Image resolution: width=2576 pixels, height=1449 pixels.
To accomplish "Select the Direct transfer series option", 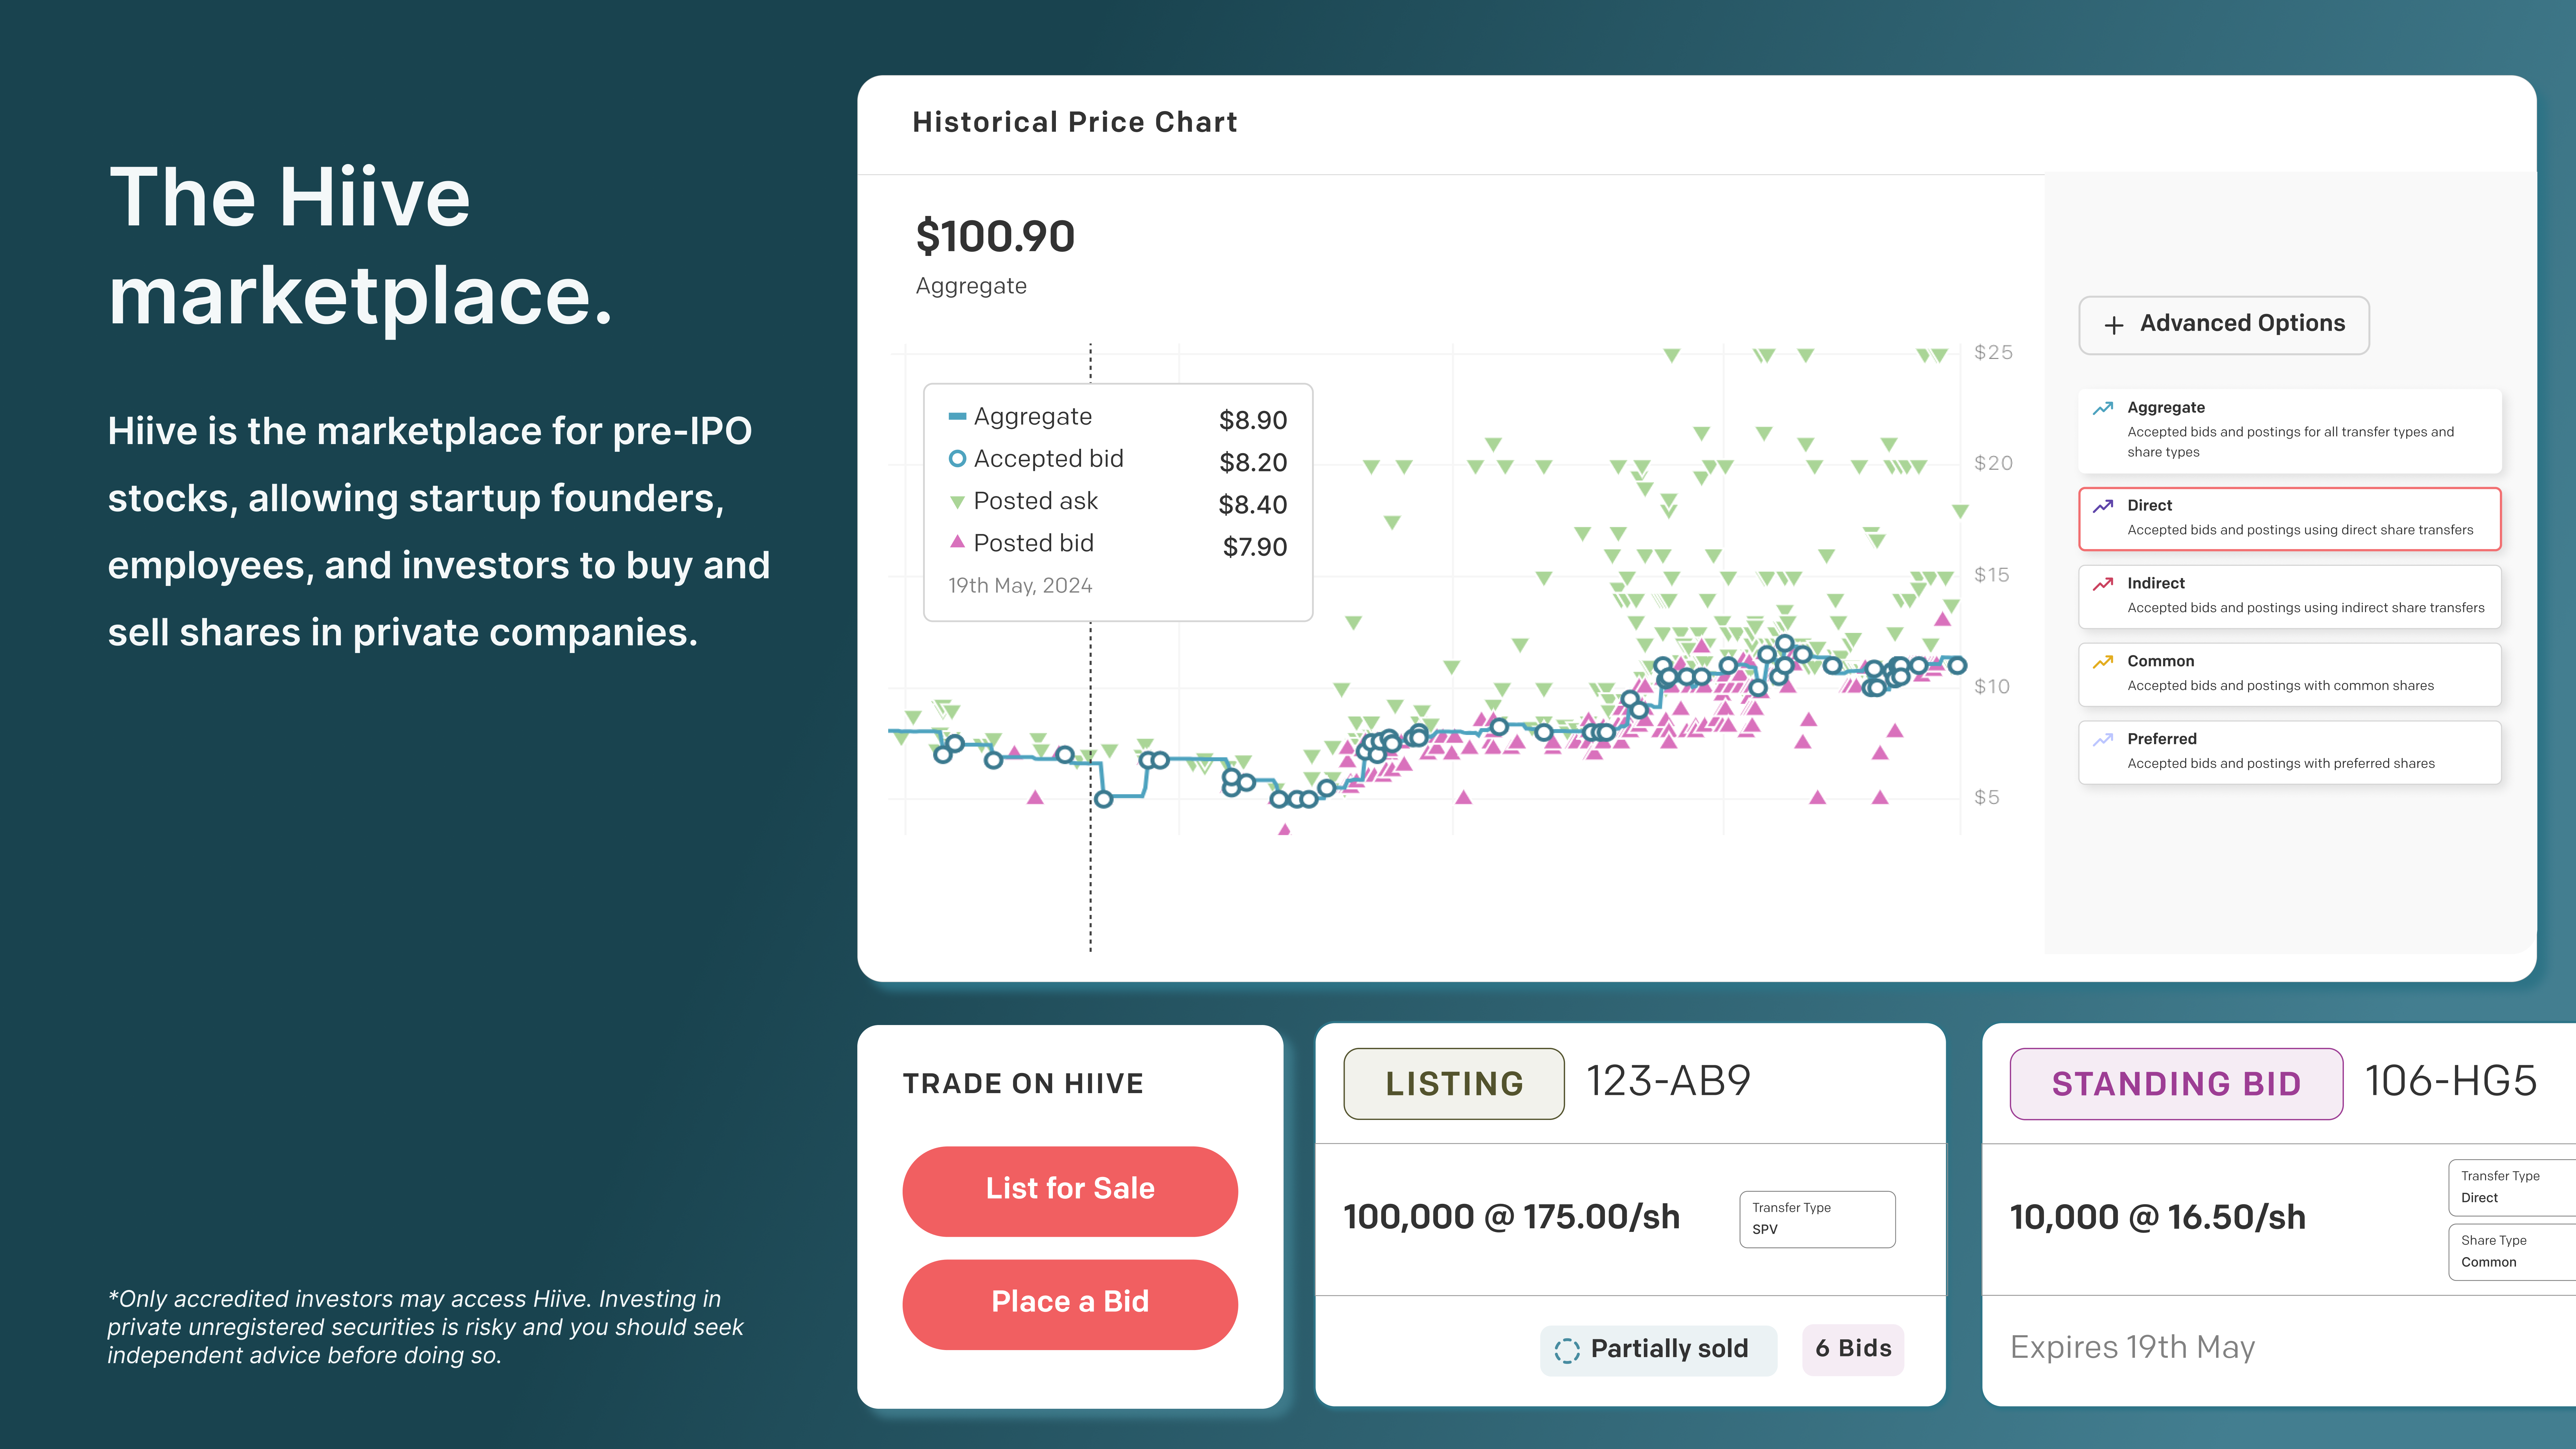I will pyautogui.click(x=2289, y=518).
